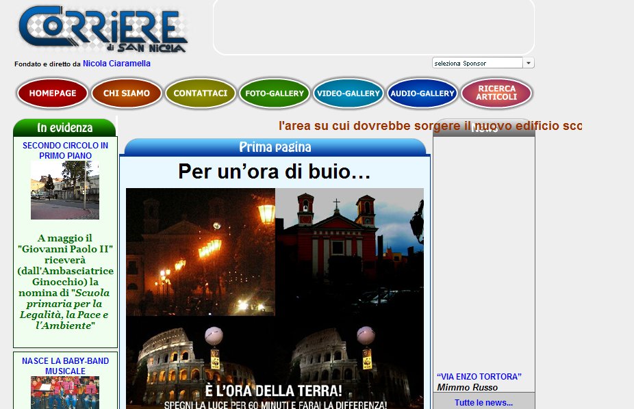Go to Chi Siamo page

(x=127, y=93)
